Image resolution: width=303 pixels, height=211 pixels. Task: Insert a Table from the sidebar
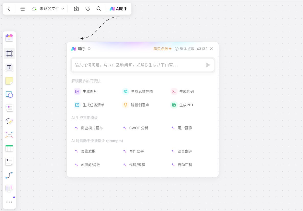coord(9,148)
